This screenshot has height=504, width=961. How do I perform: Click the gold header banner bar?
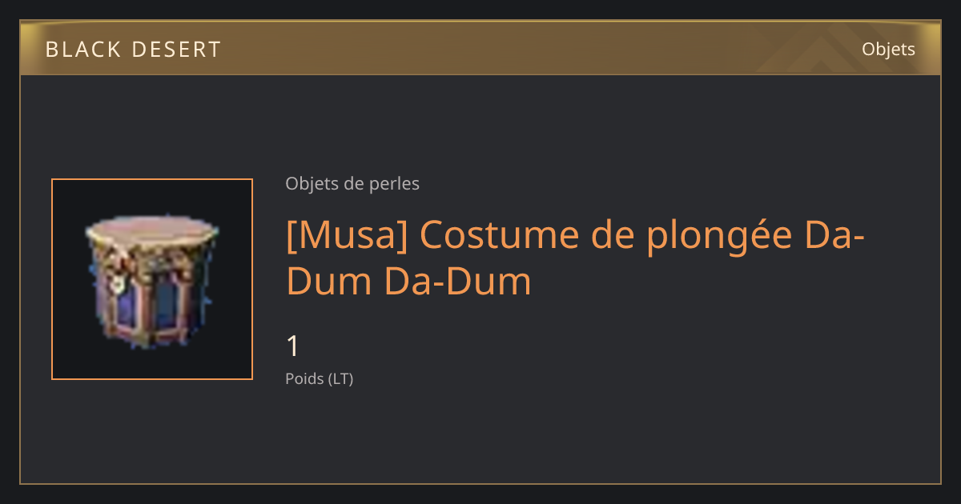point(480,48)
